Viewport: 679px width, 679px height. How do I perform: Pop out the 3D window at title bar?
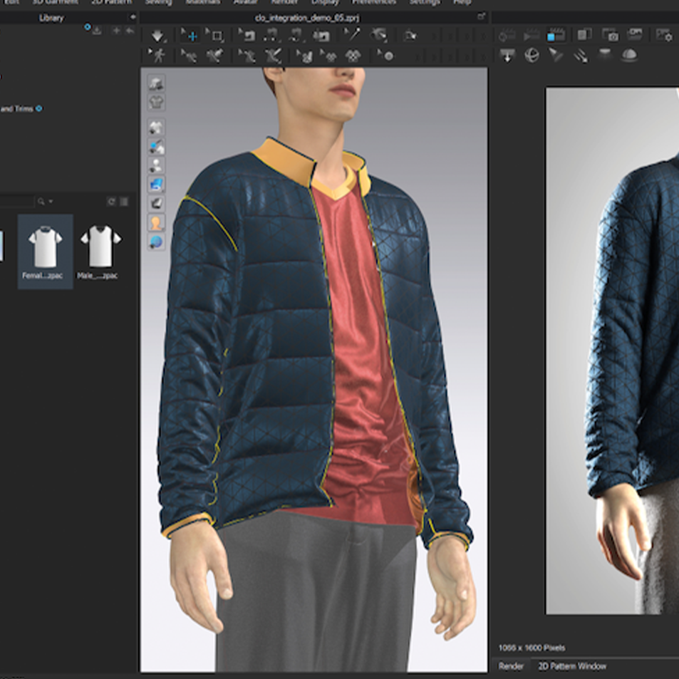(481, 16)
